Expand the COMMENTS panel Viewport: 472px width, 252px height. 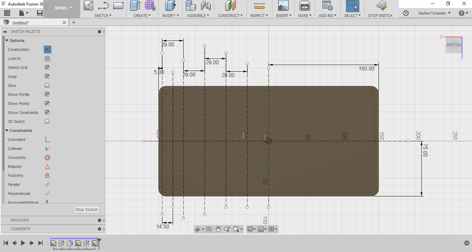tap(99, 229)
